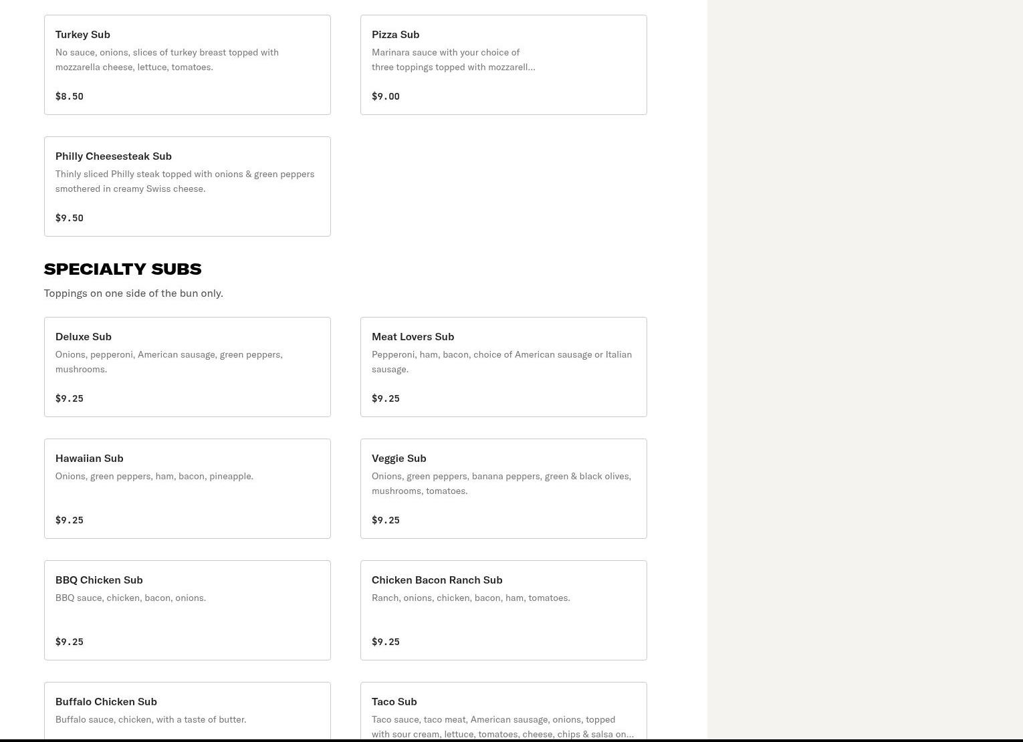1023x742 pixels.
Task: Open the Turkey Sub menu card
Action: [x=187, y=65]
